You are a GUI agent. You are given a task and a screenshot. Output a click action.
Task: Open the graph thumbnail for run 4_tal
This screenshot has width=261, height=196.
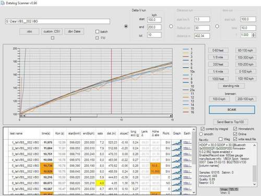(x=177, y=160)
